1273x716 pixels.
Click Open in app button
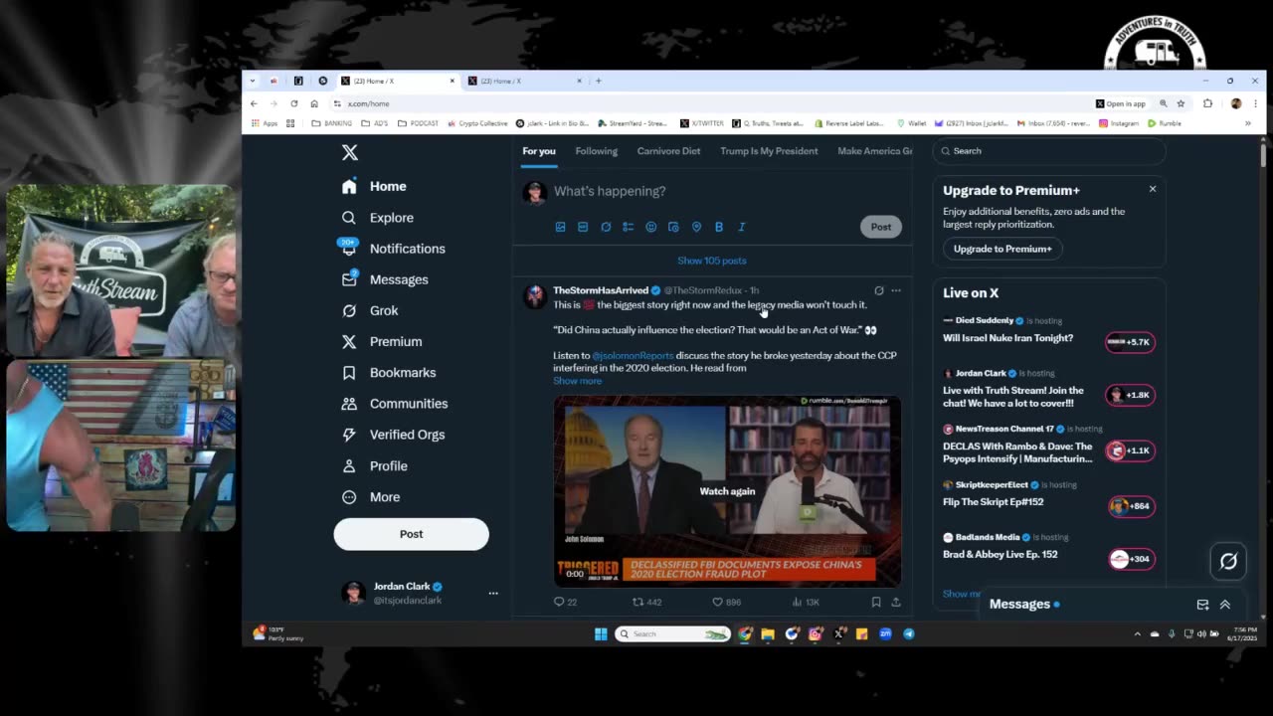[x=1121, y=103]
